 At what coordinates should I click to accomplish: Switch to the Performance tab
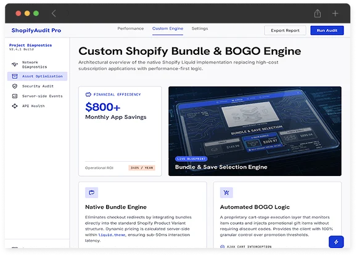(x=131, y=29)
